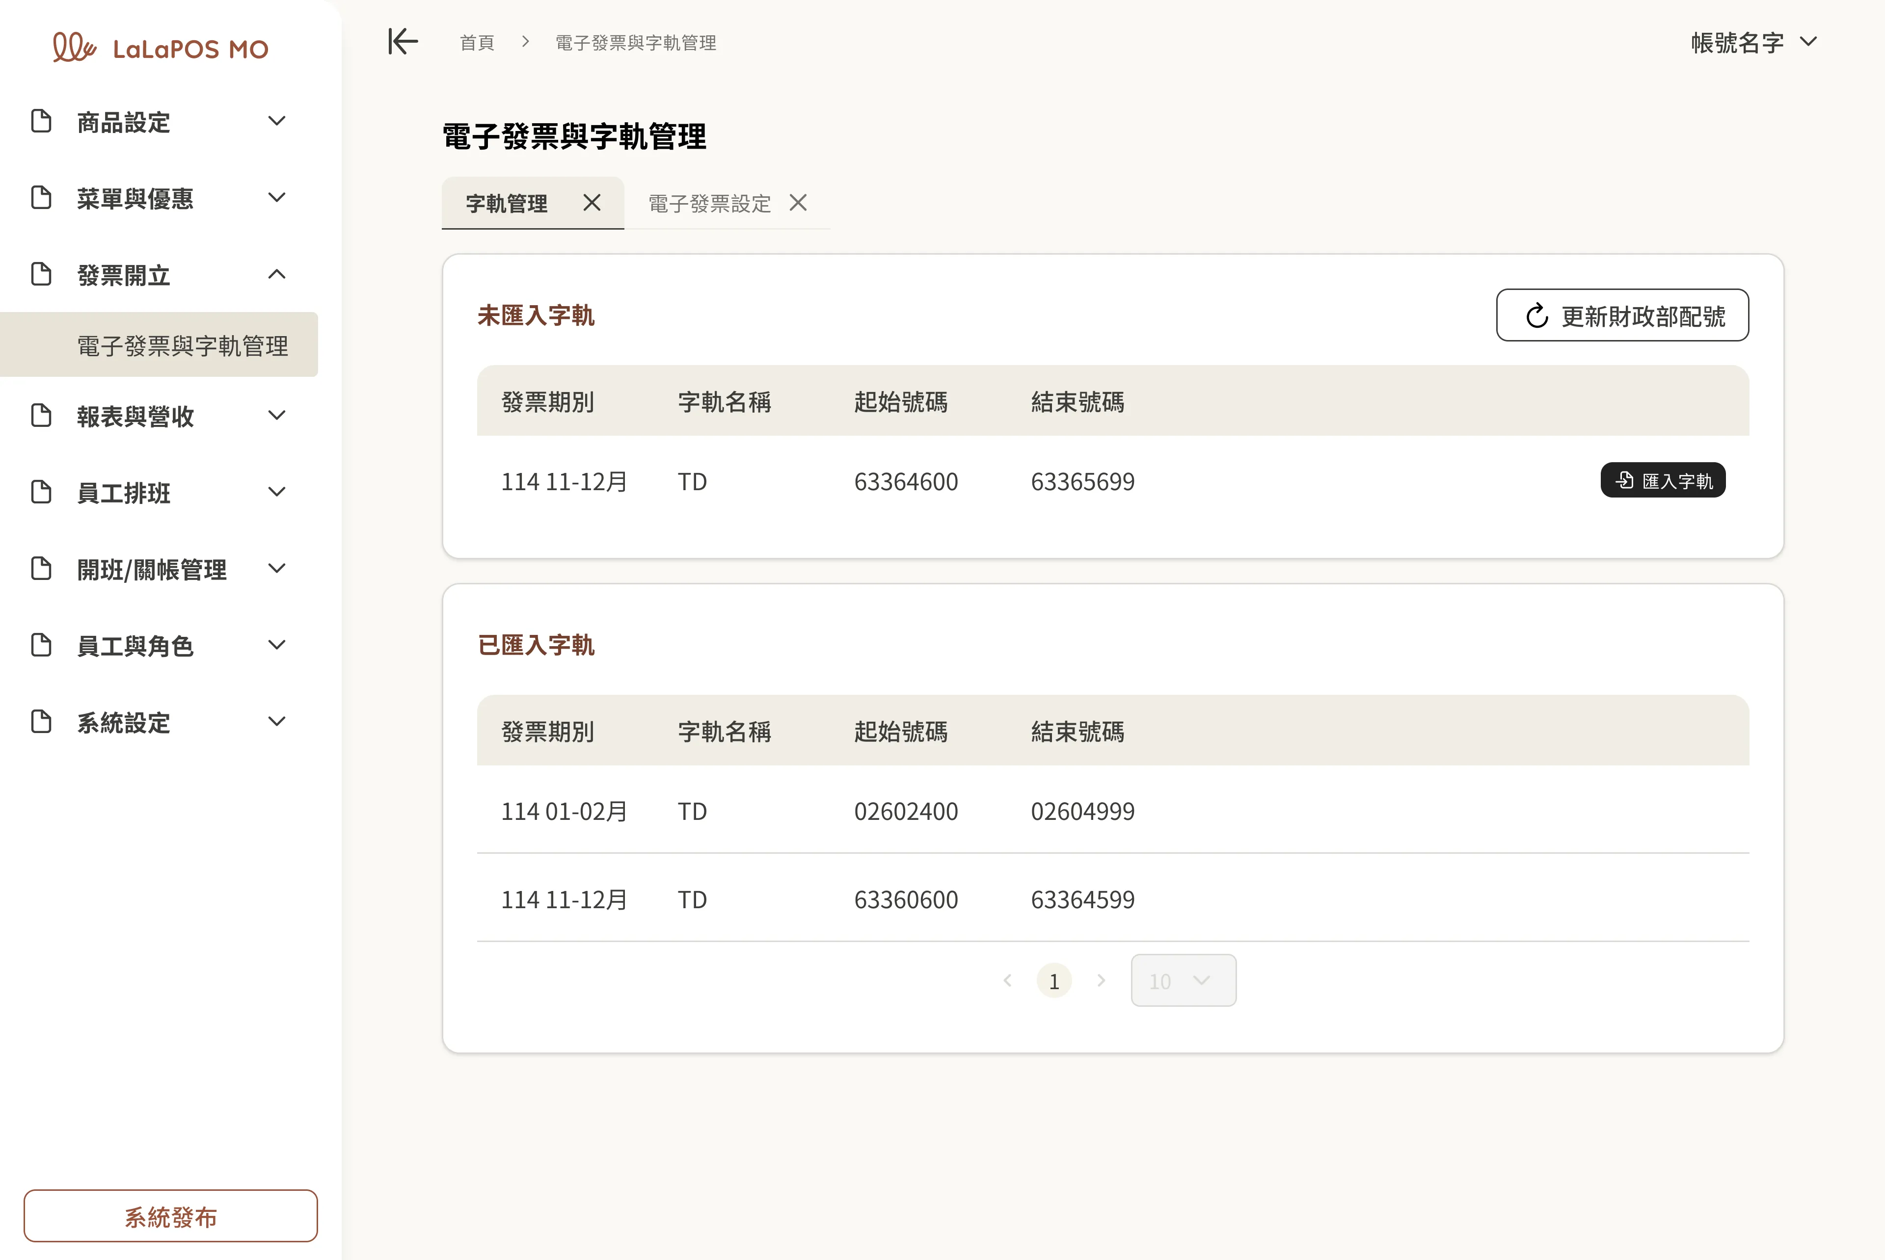Go to next page arrow
Image resolution: width=1885 pixels, height=1260 pixels.
[x=1101, y=980]
